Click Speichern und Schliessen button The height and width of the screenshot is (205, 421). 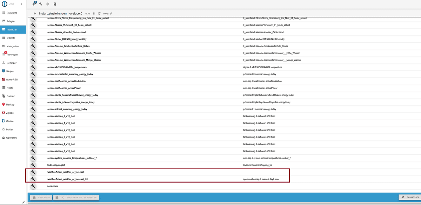pos(76,198)
